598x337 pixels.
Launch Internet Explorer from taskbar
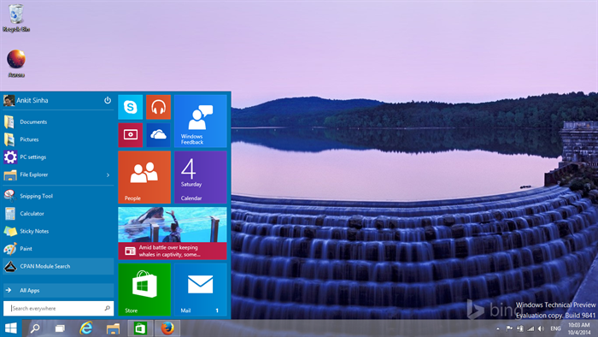click(86, 328)
